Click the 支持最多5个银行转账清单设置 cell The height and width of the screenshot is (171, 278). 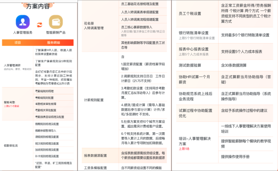pyautogui.click(x=245, y=35)
